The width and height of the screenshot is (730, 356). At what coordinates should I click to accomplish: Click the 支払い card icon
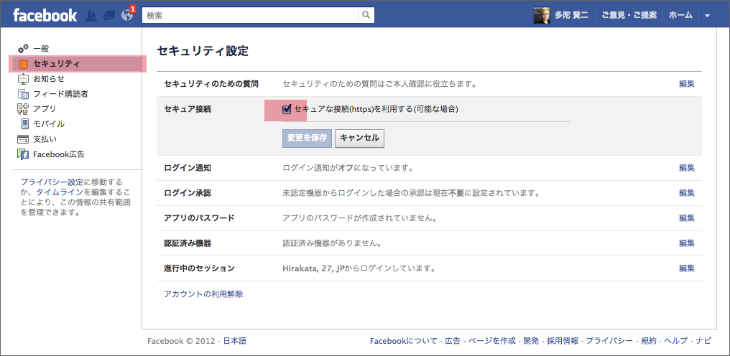tap(23, 139)
